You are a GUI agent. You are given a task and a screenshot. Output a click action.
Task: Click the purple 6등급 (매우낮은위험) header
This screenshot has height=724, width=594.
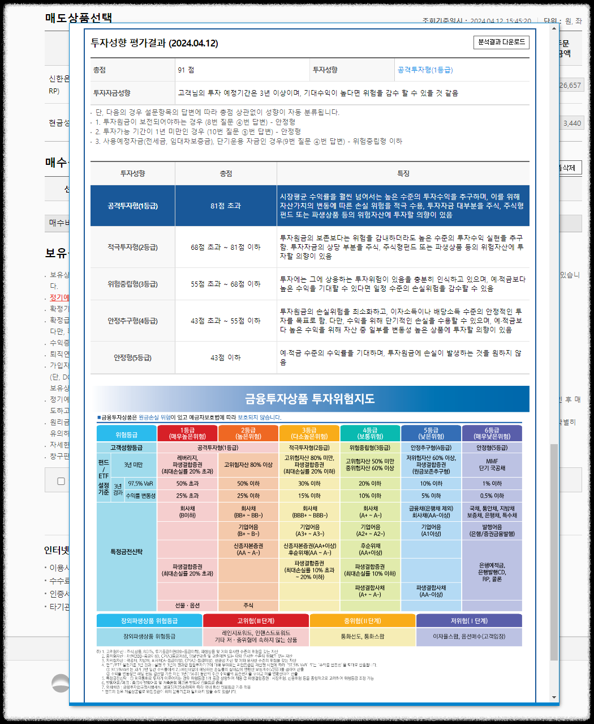[x=492, y=433]
